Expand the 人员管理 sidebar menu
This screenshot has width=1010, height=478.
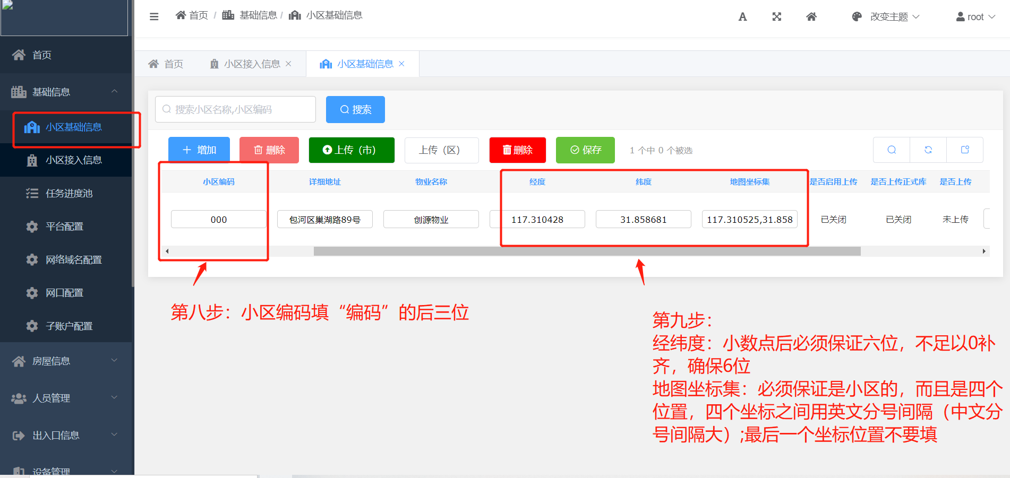tap(66, 398)
